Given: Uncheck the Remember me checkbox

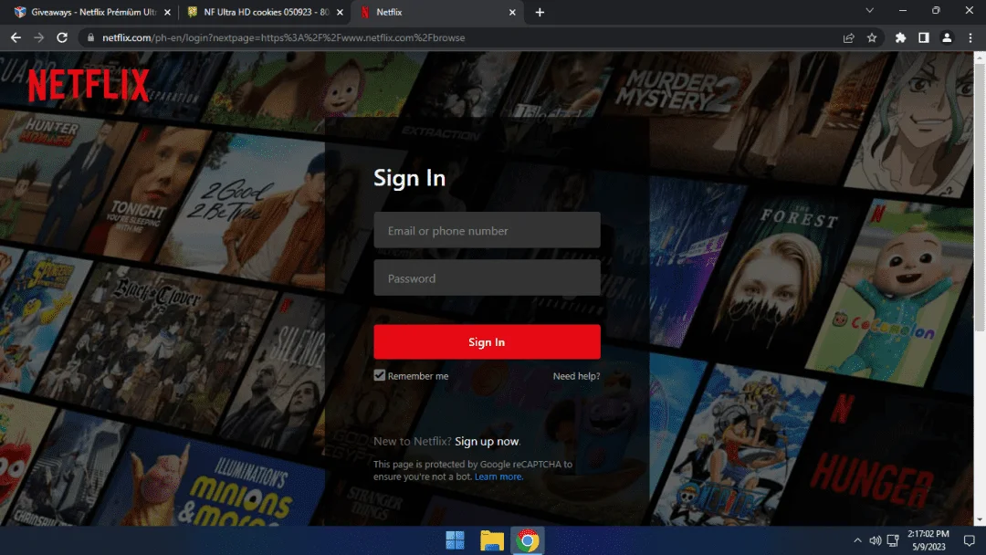Looking at the screenshot, I should [379, 375].
